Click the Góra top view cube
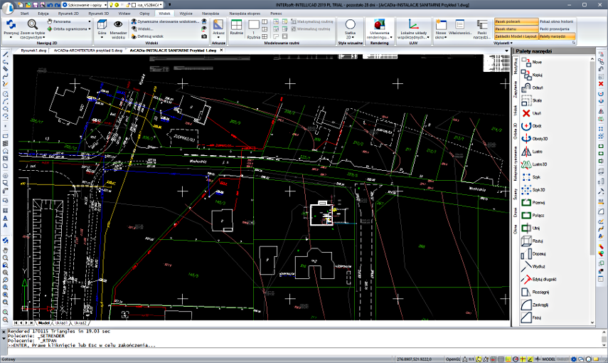The width and height of the screenshot is (608, 363). [102, 25]
